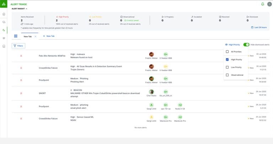Click ALERT TRIAGE page title
Image resolution: width=273 pixels, height=144 pixels.
click(x=18, y=4)
